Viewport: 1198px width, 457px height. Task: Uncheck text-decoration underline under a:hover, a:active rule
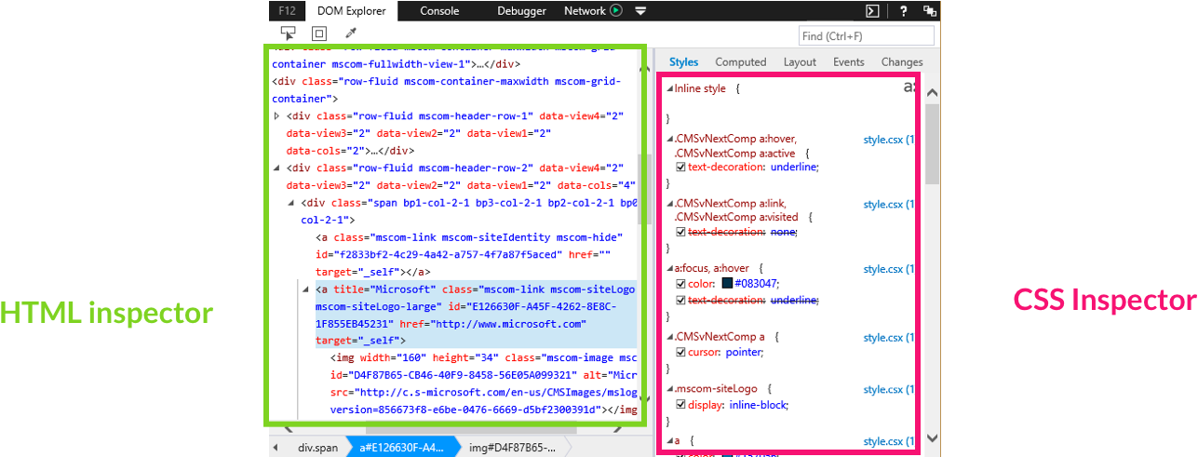click(x=680, y=167)
